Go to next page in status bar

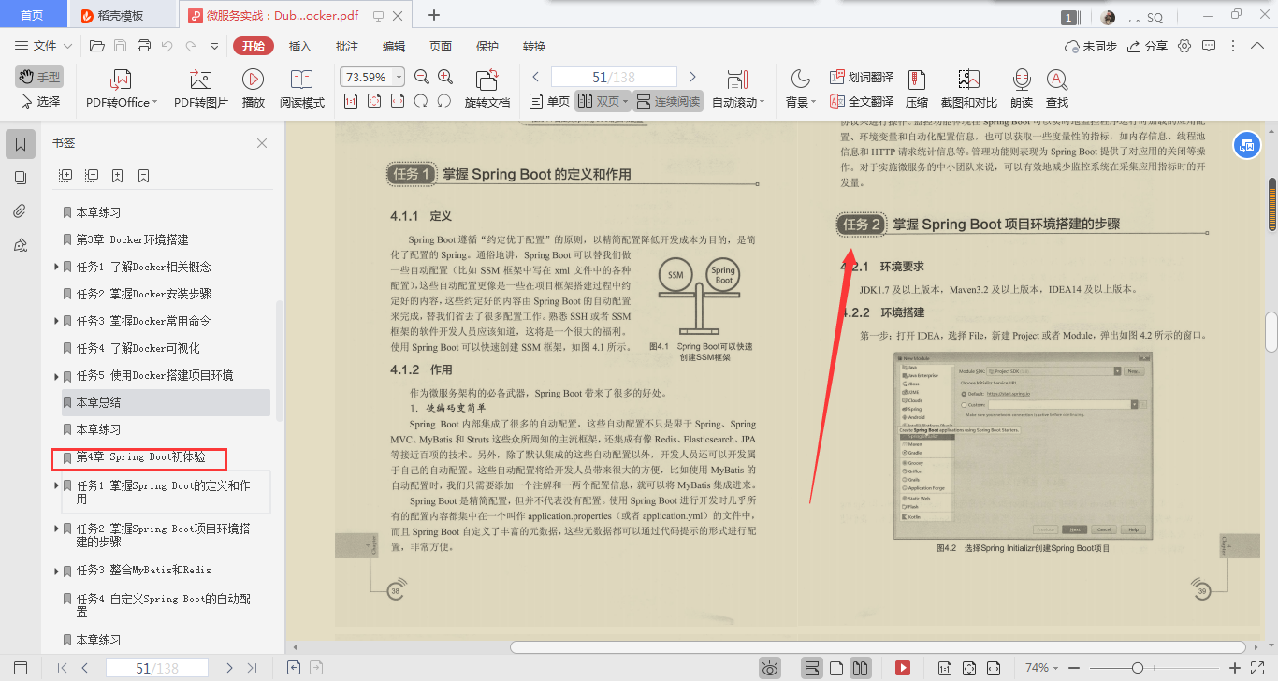point(229,668)
